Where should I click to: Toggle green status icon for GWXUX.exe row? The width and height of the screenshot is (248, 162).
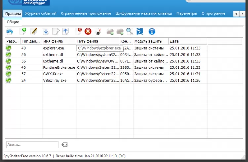9,74
